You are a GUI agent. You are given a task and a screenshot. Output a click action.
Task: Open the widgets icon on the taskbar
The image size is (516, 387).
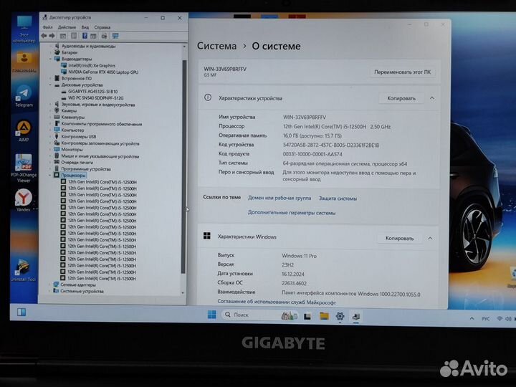21,312
